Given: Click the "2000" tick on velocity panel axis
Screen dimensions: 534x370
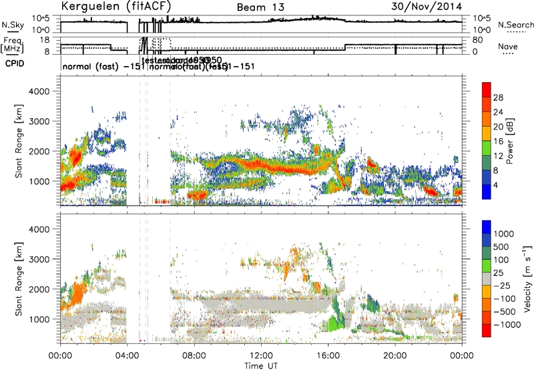Looking at the screenshot, I should (x=39, y=289).
